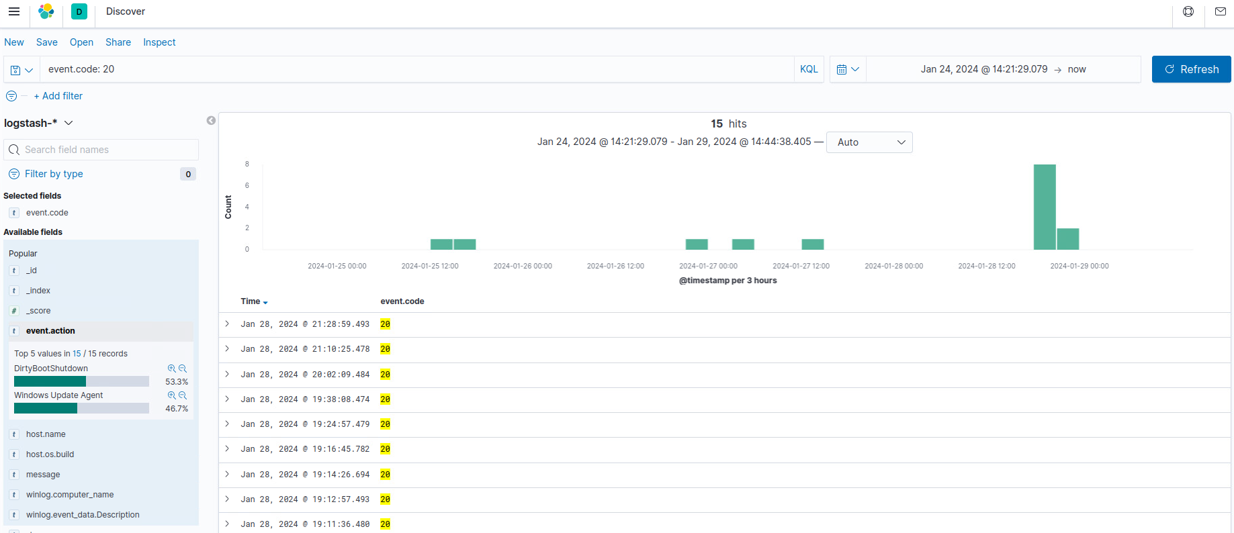Click the Add filter link
The height and width of the screenshot is (533, 1234).
(x=58, y=96)
